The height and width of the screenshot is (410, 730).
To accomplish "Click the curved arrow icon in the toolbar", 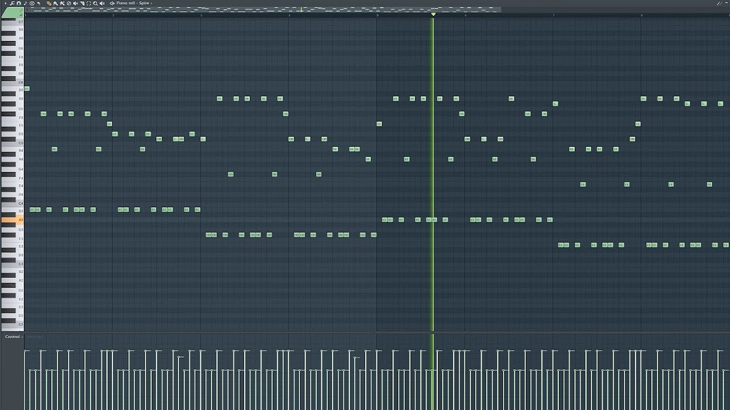I will [x=39, y=3].
